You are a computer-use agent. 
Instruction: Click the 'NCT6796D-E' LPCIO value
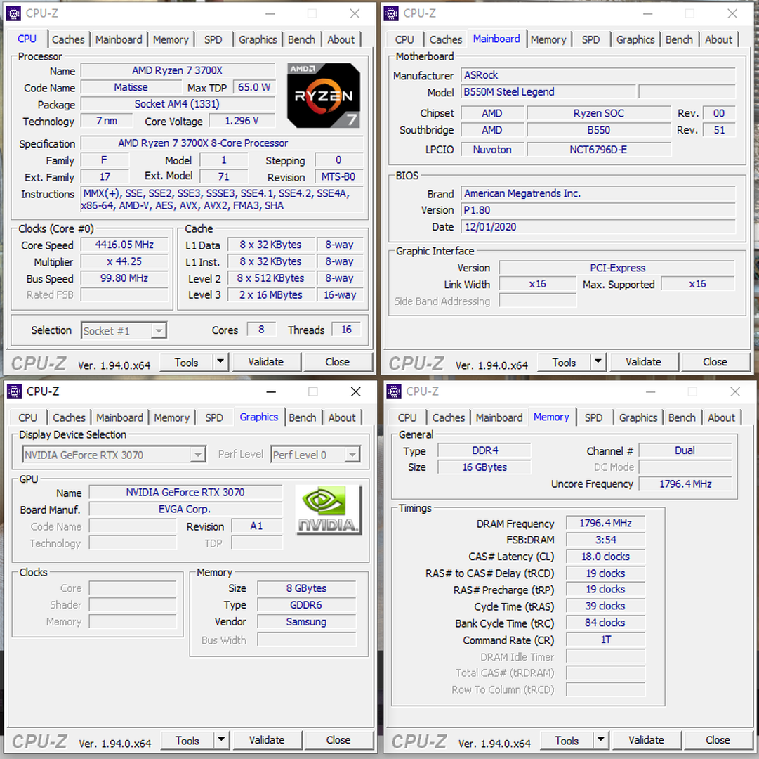pos(599,150)
